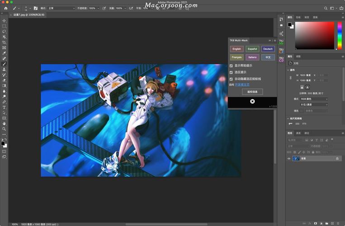The image size is (345, 226).
Task: Open the RGB 颜色 mode dropdown
Action: [x=314, y=99]
